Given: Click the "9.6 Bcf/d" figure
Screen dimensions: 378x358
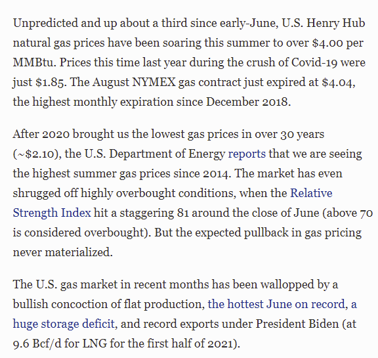Looking at the screenshot, I should [x=37, y=344].
